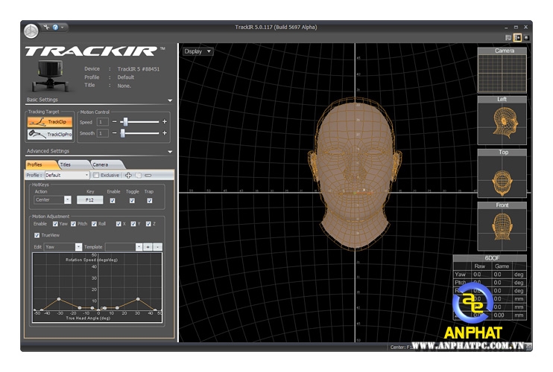
Task: Toggle the hotkey Toggle checkbox
Action: [132, 201]
